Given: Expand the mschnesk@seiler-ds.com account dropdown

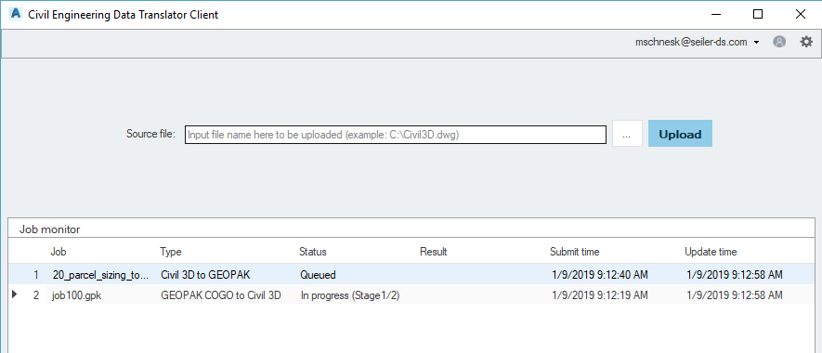Looking at the screenshot, I should coord(698,43).
